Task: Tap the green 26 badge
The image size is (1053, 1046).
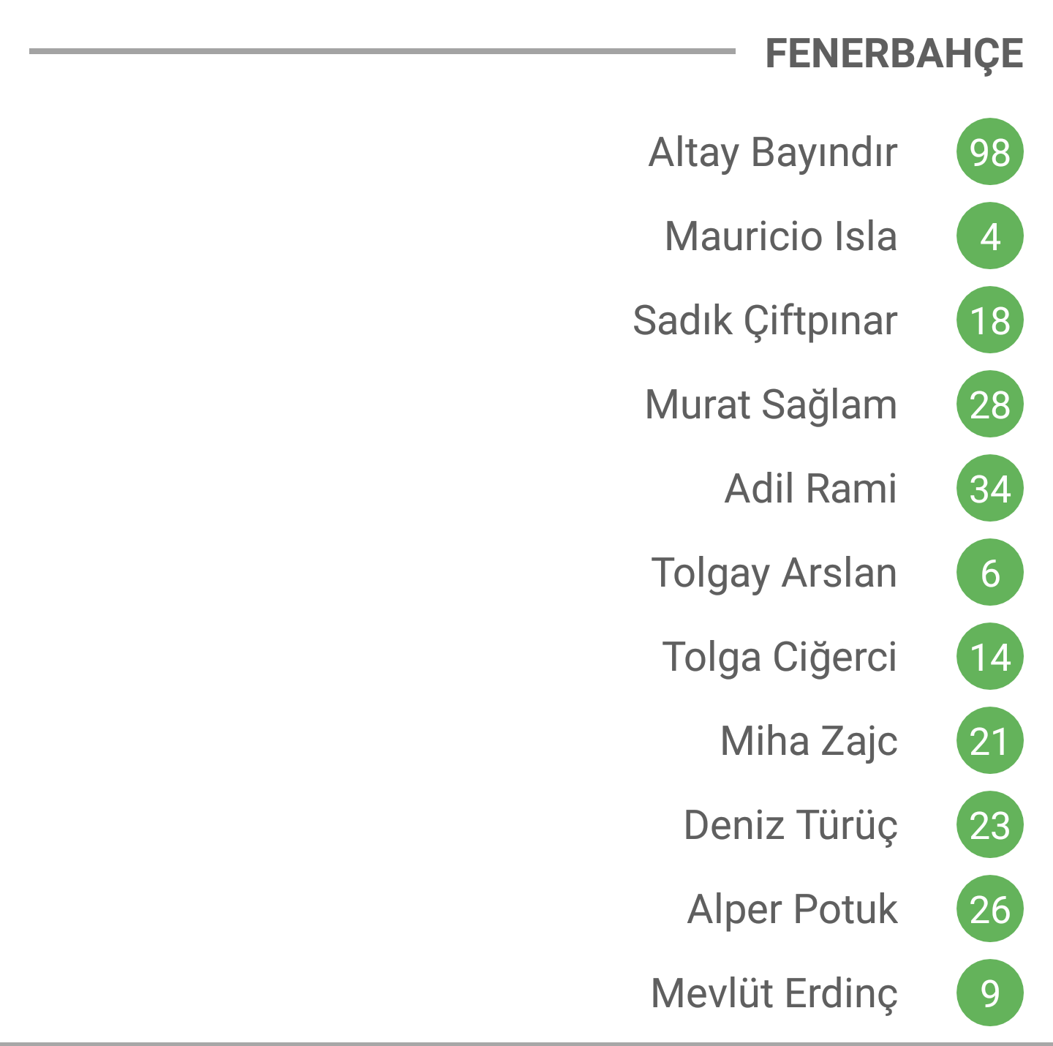Action: 989,908
